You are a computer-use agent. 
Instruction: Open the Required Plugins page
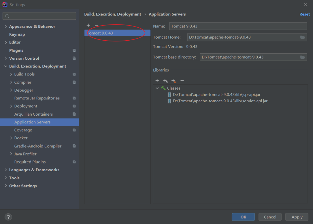[x=30, y=162]
